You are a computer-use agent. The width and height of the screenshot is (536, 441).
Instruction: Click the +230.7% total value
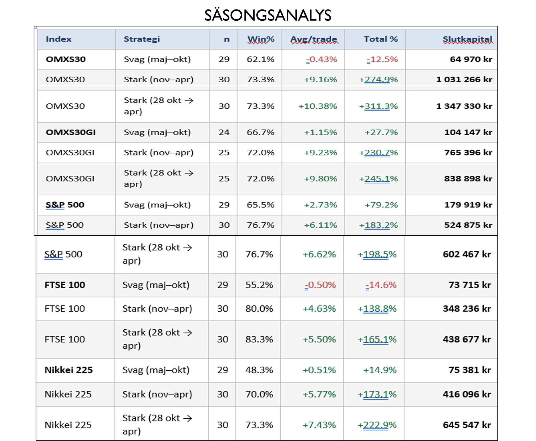(x=378, y=153)
